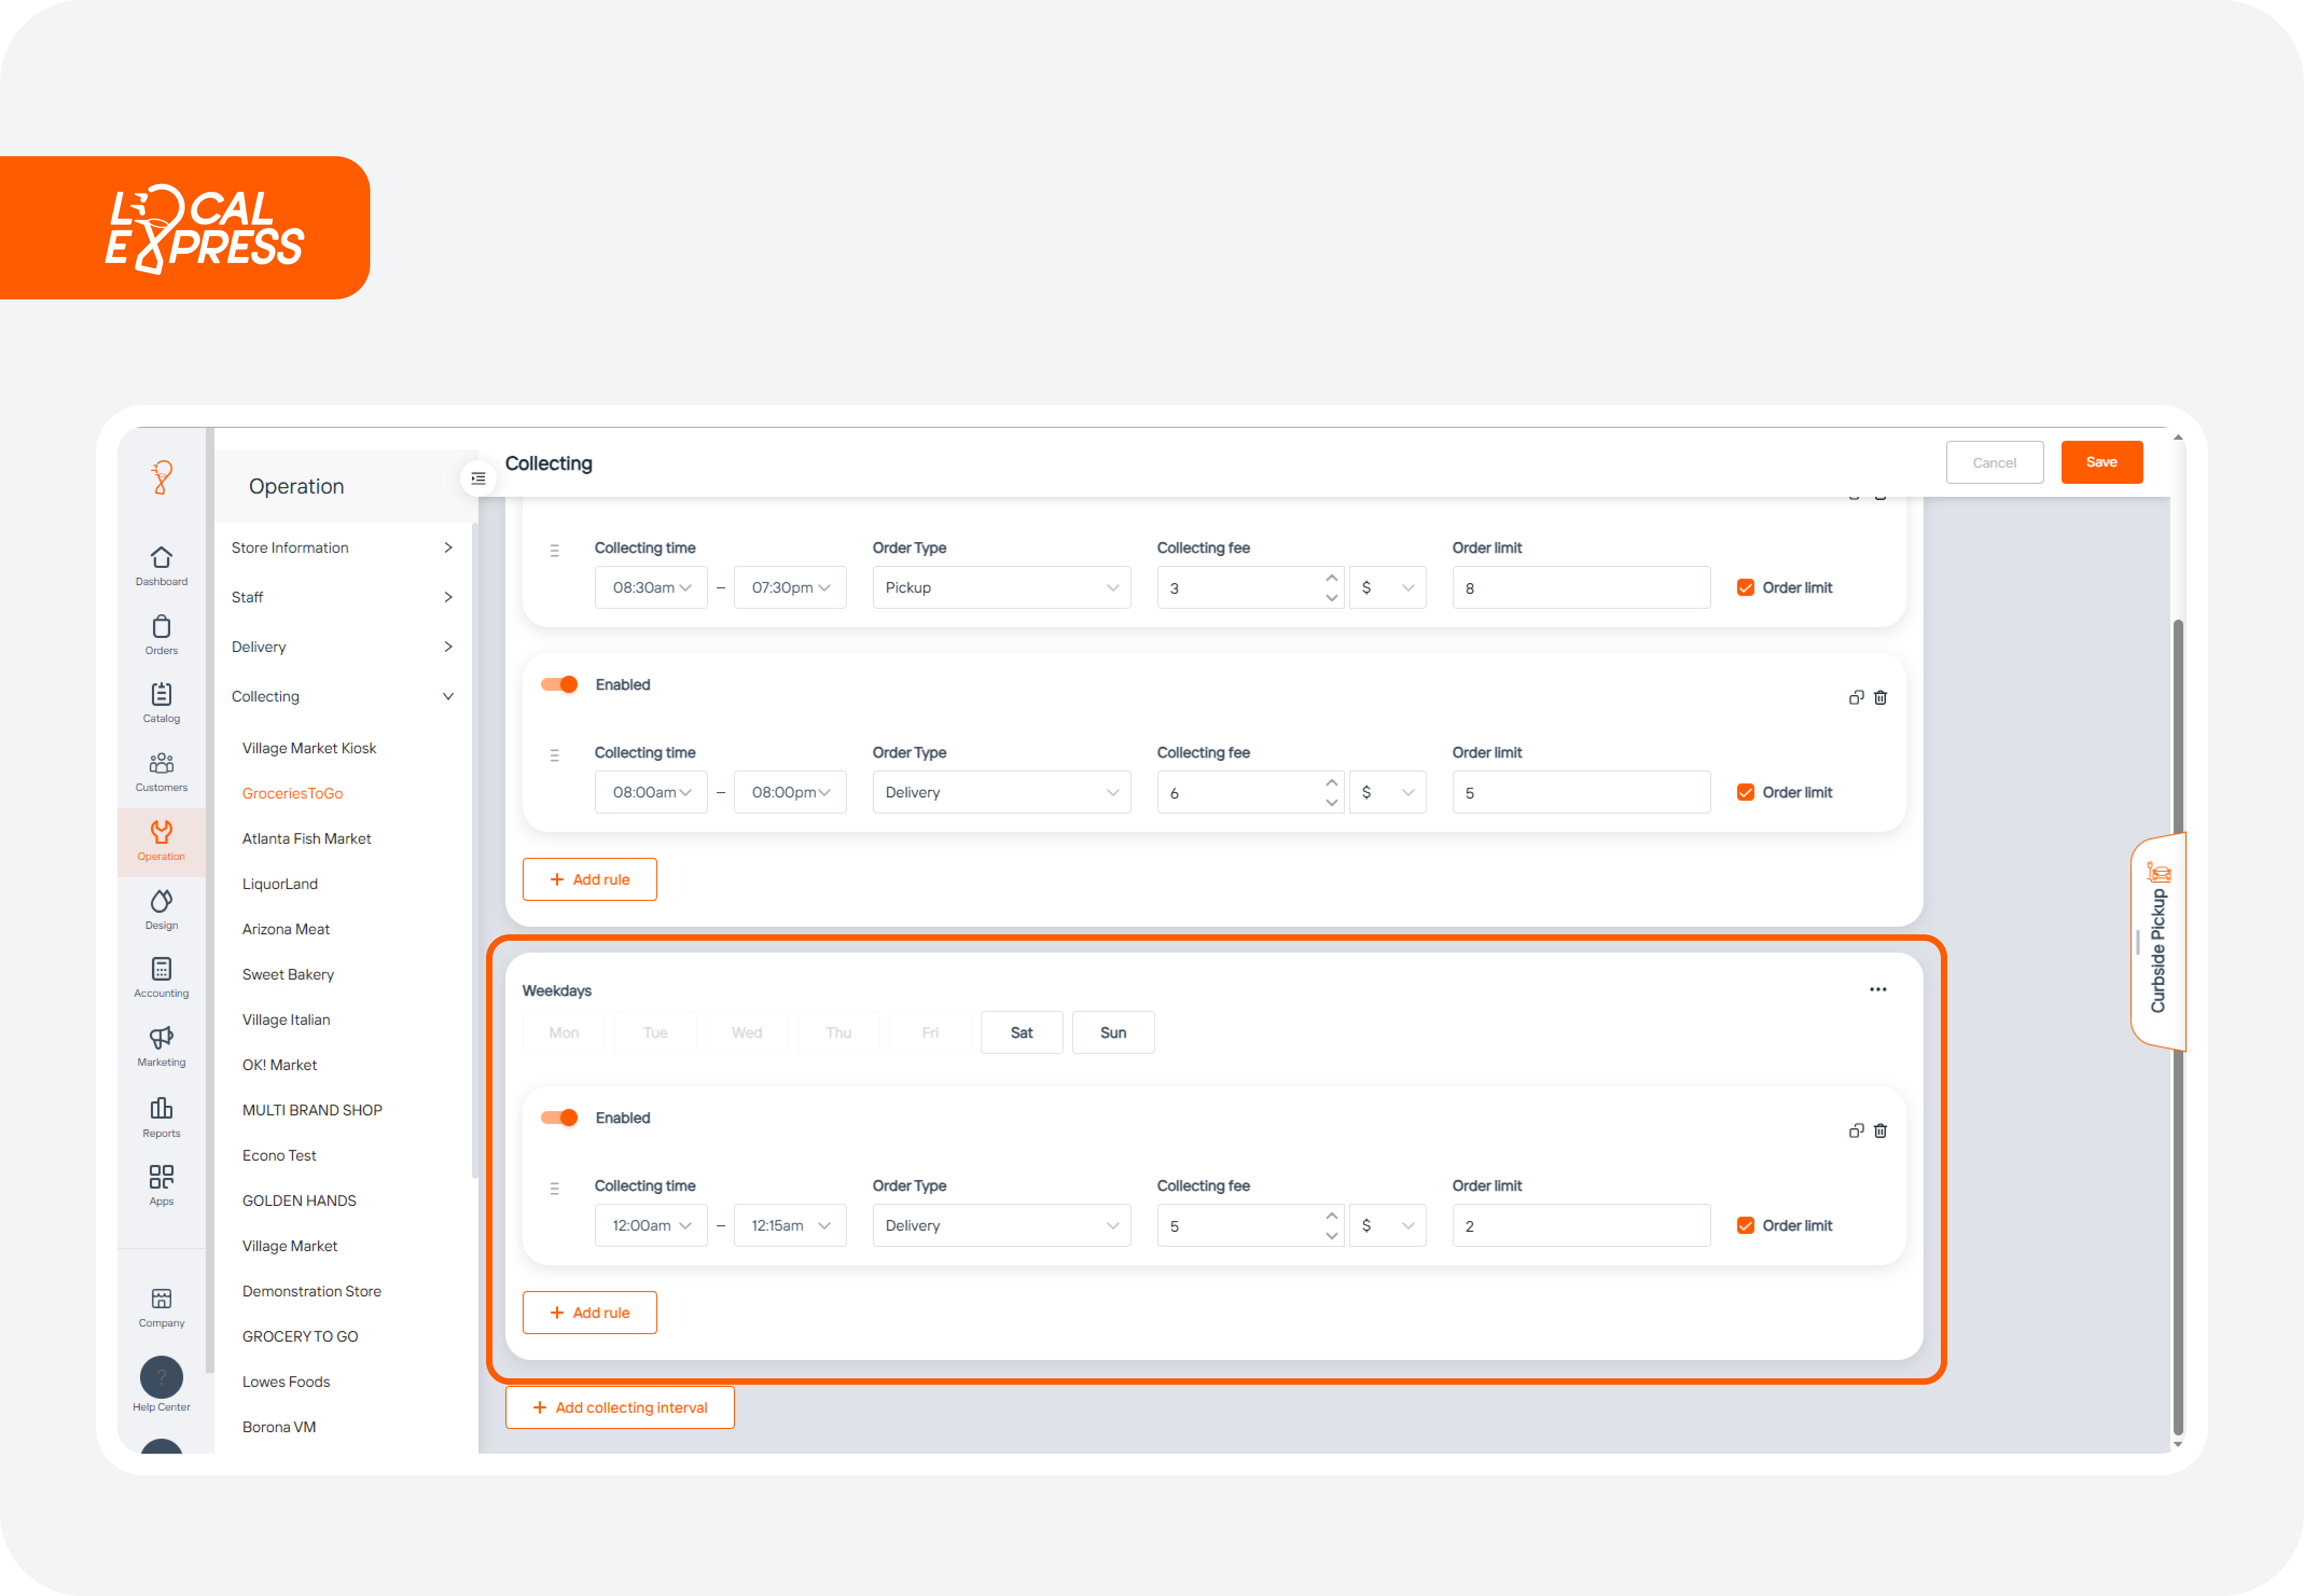Open the Dashboard section icon

point(161,557)
